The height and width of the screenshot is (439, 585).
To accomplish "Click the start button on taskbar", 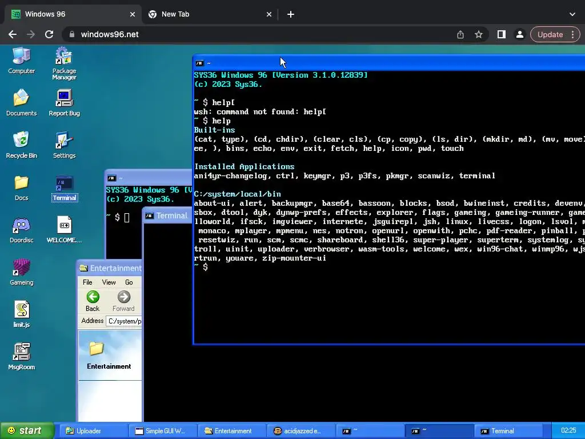I will point(26,431).
